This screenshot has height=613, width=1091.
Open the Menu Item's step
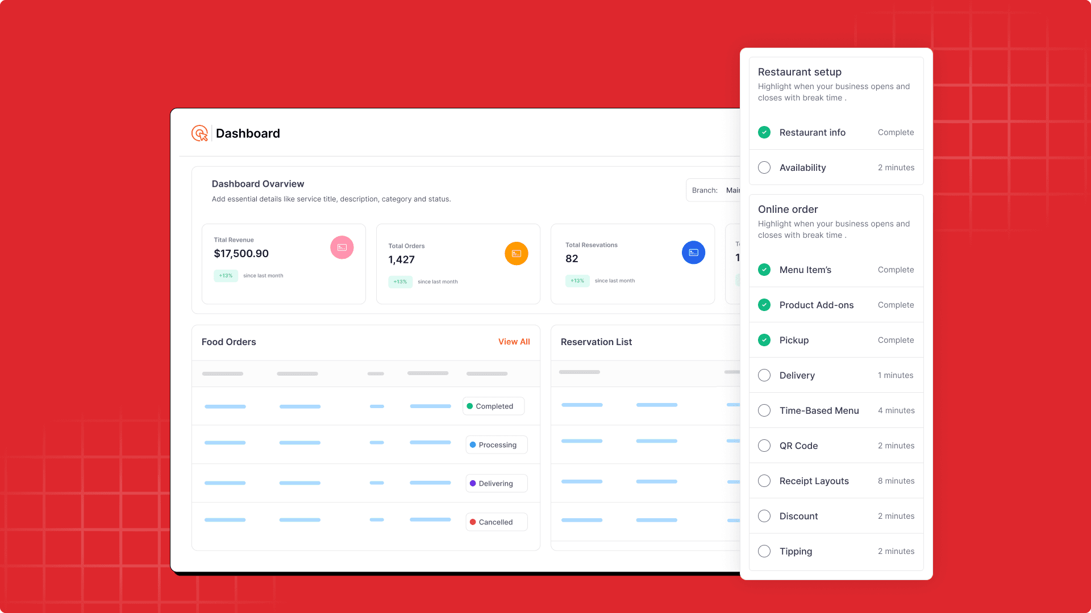coord(836,270)
